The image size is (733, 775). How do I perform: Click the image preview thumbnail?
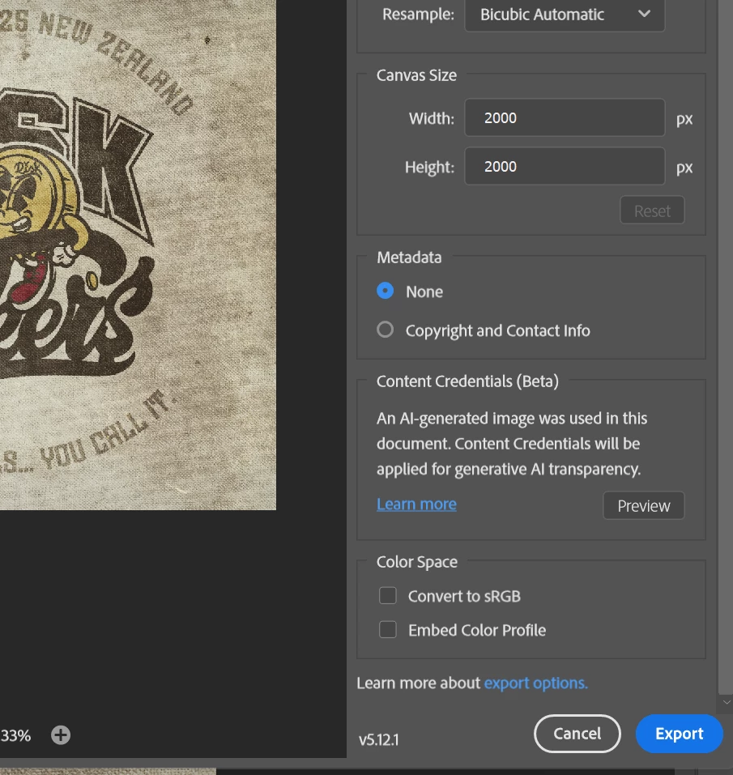point(138,255)
